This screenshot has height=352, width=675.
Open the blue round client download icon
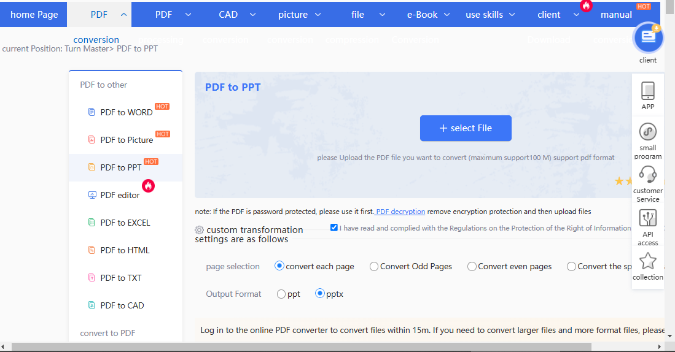pos(648,37)
